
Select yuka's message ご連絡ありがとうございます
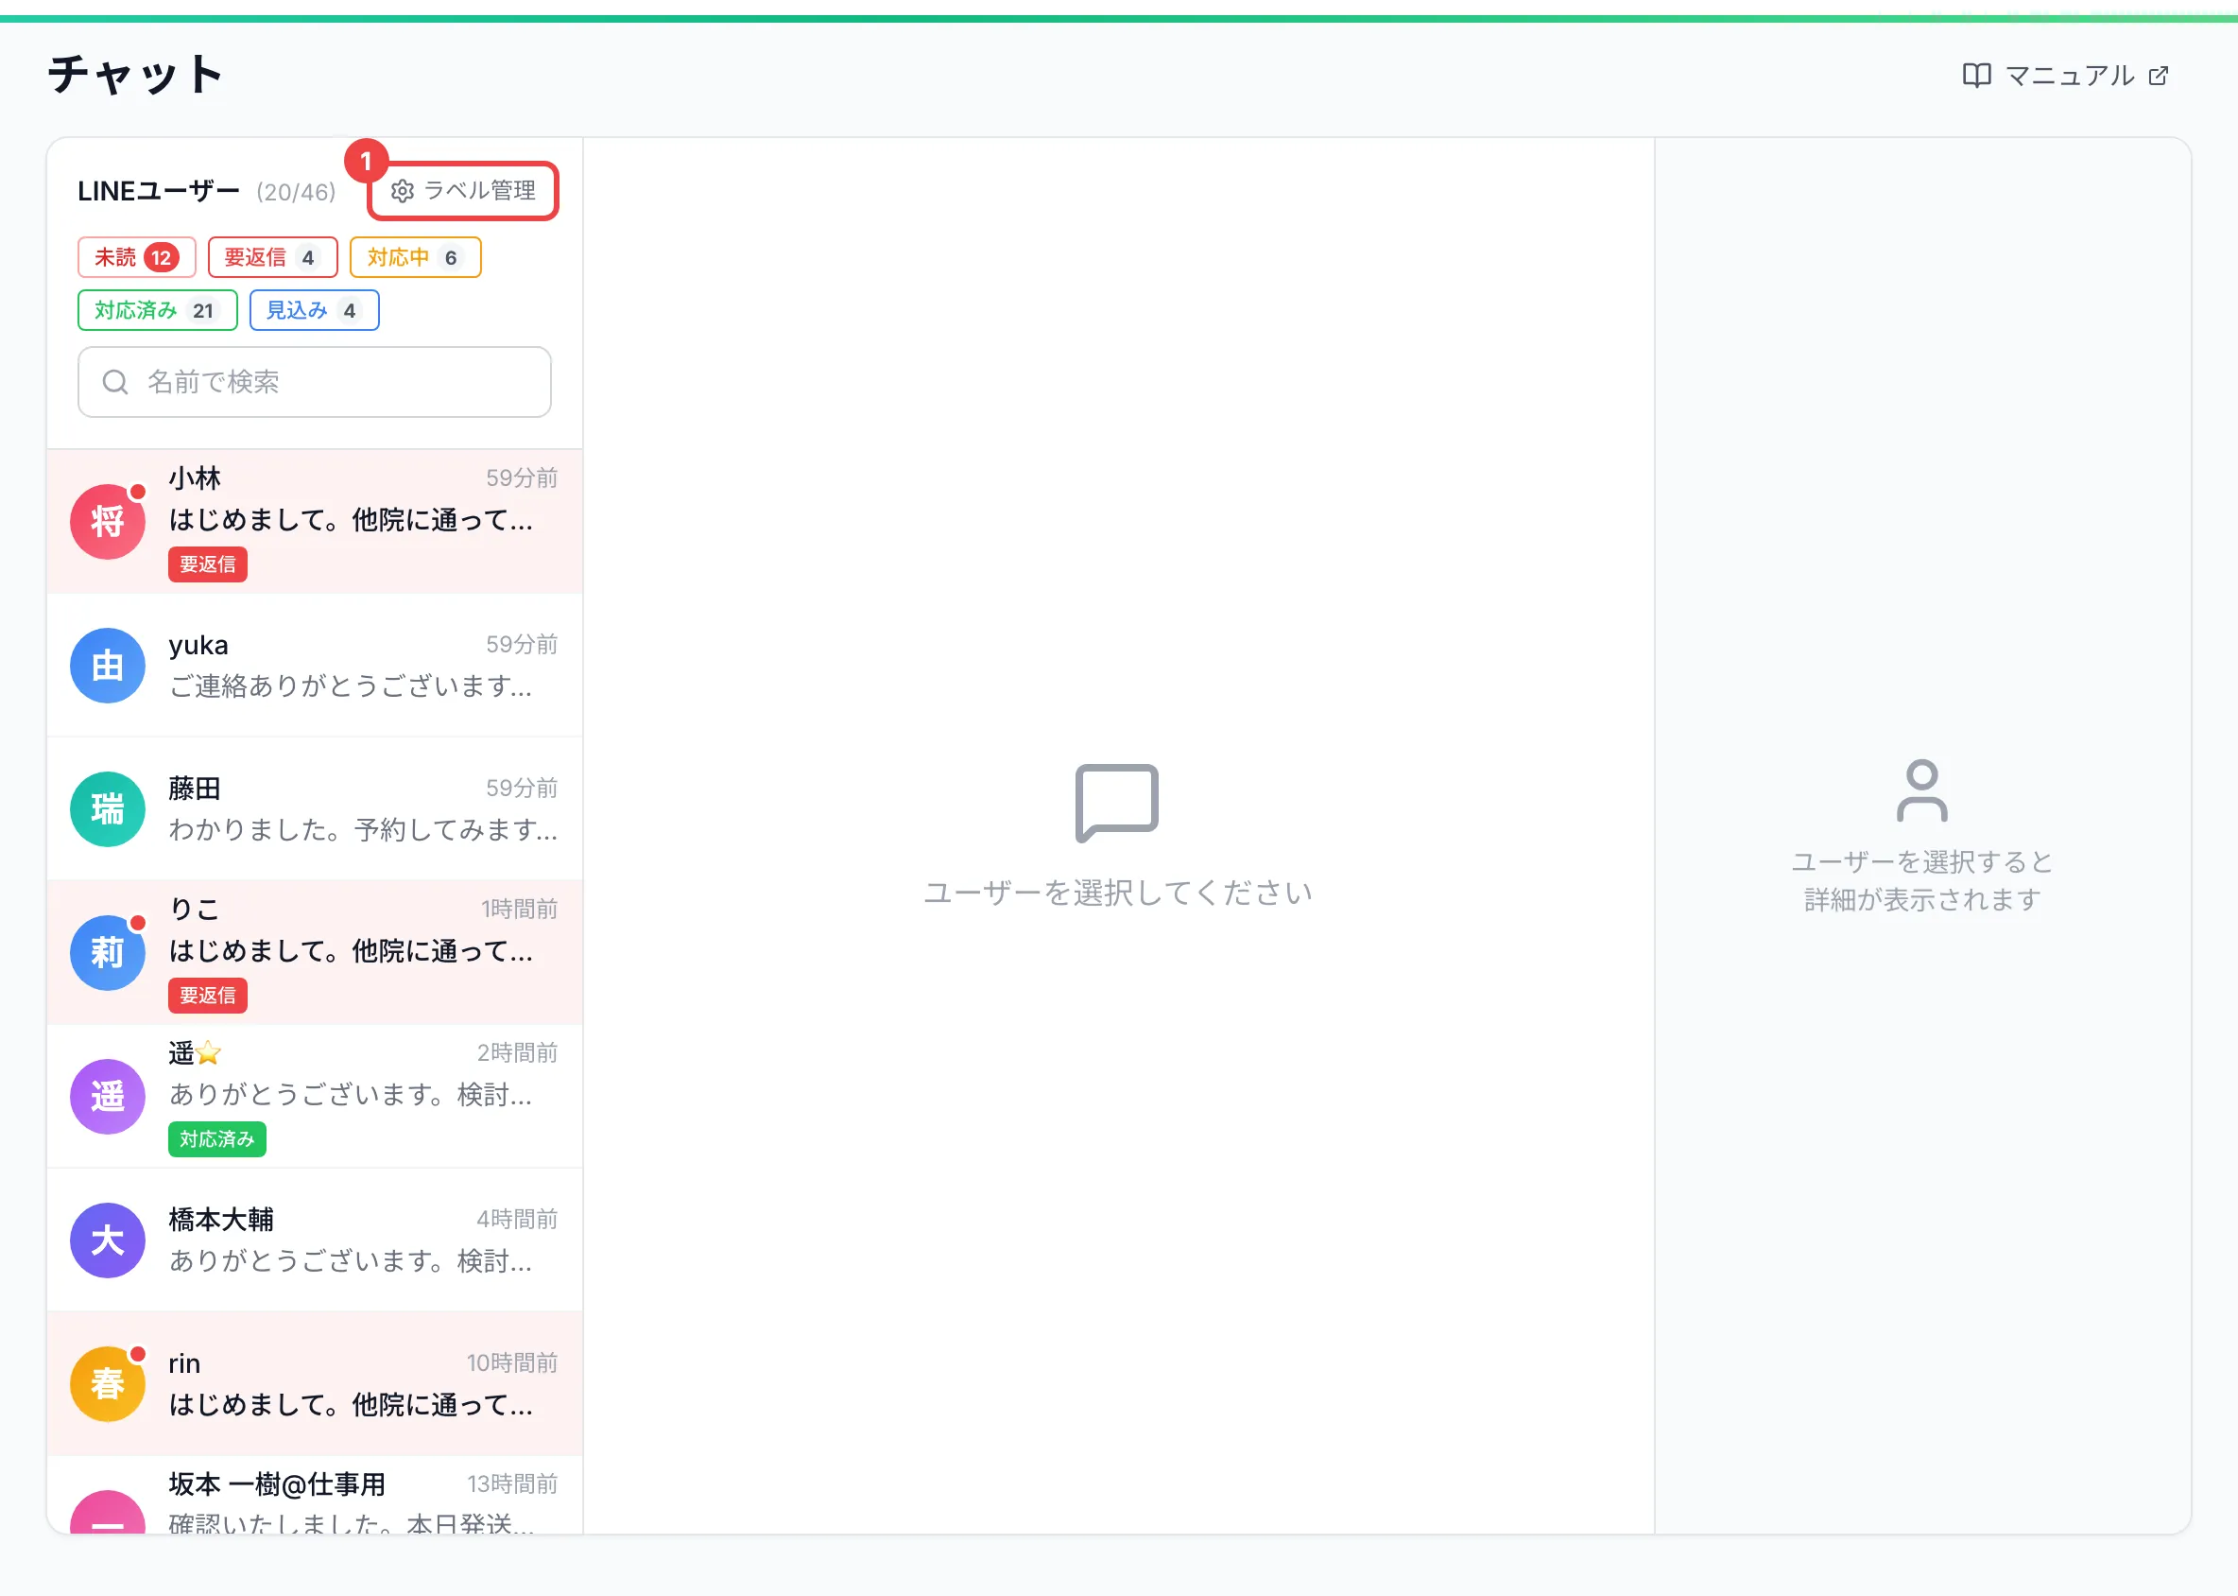tap(351, 686)
